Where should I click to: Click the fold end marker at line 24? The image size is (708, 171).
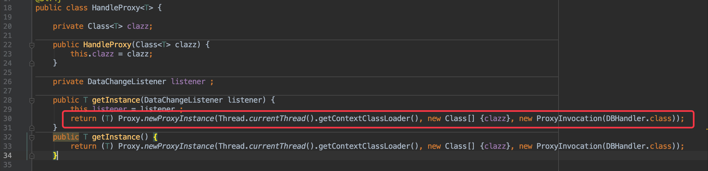(32, 64)
